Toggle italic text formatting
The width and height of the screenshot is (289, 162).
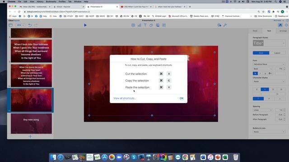tap(260, 73)
